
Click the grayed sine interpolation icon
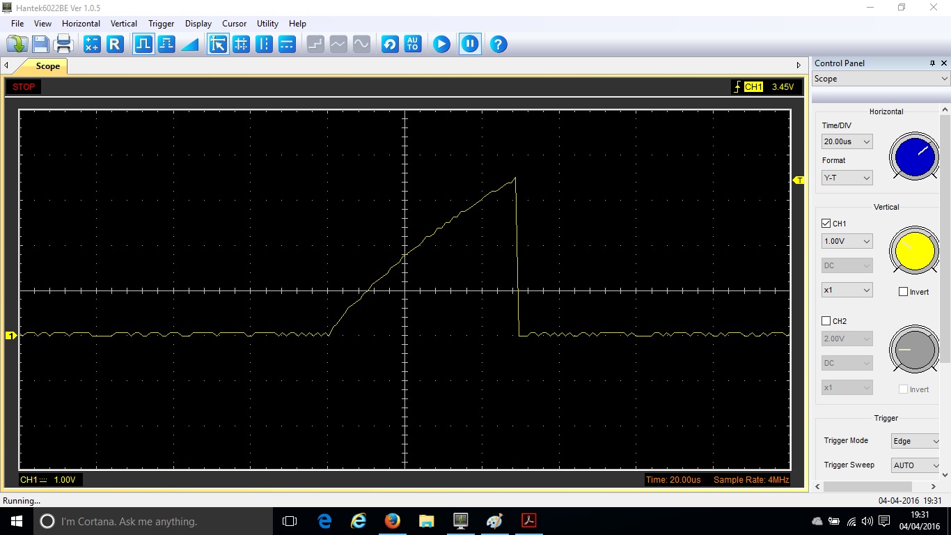[x=361, y=45]
